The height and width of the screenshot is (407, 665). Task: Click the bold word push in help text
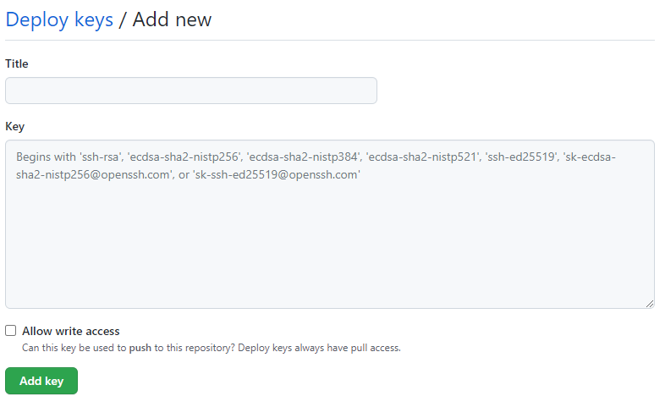[140, 348]
